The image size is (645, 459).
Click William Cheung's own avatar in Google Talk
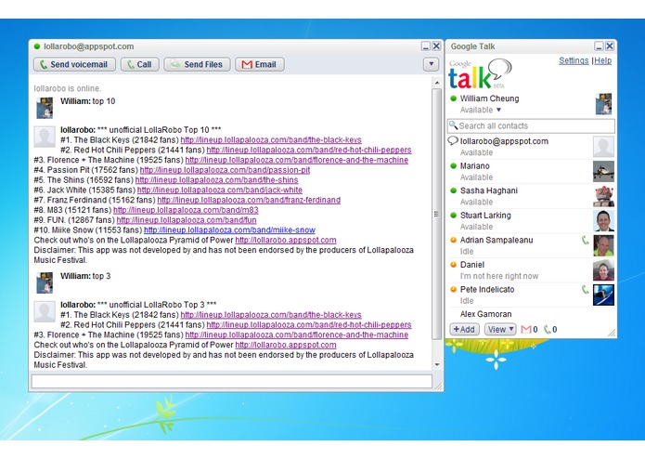click(x=603, y=104)
